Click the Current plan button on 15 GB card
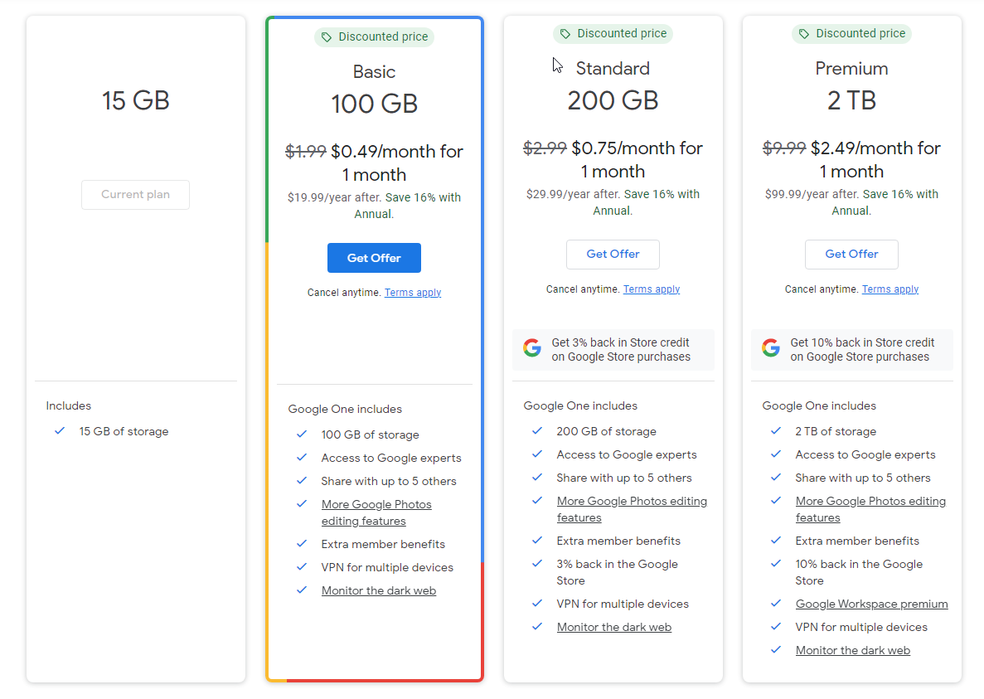 point(136,195)
